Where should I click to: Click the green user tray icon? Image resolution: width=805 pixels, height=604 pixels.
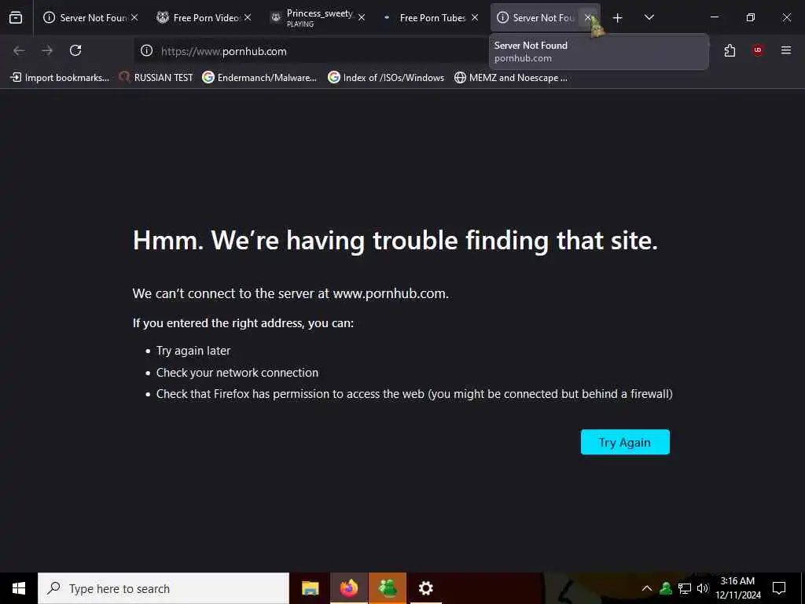666,588
